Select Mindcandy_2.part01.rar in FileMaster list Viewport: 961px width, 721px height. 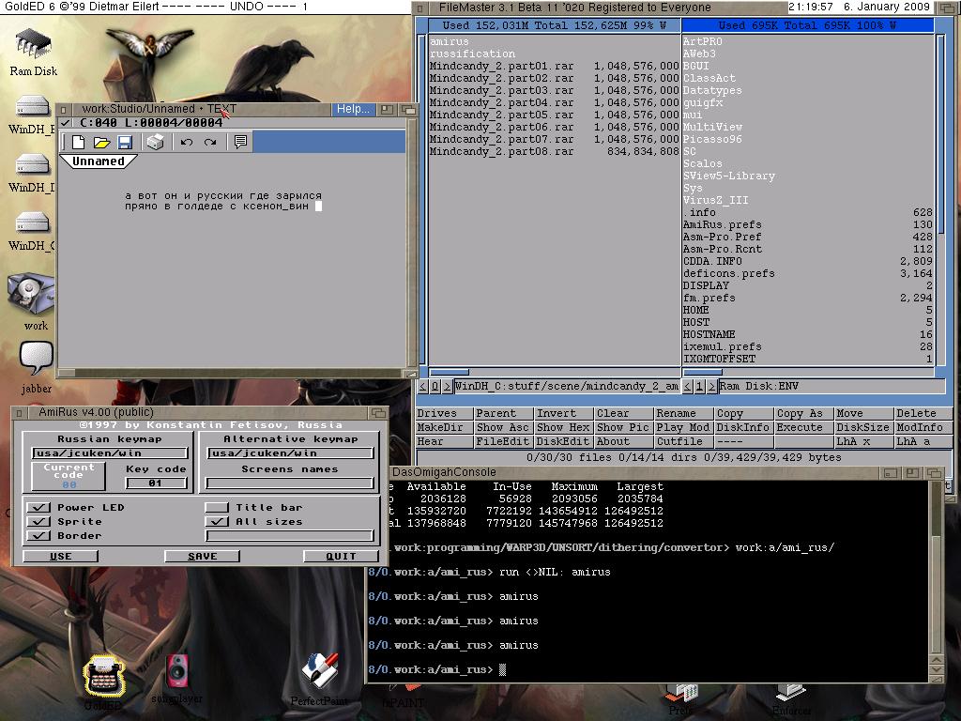[554, 66]
